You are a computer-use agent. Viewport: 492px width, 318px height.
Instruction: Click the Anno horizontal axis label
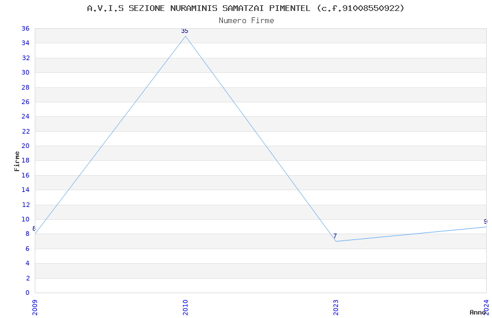point(478,312)
